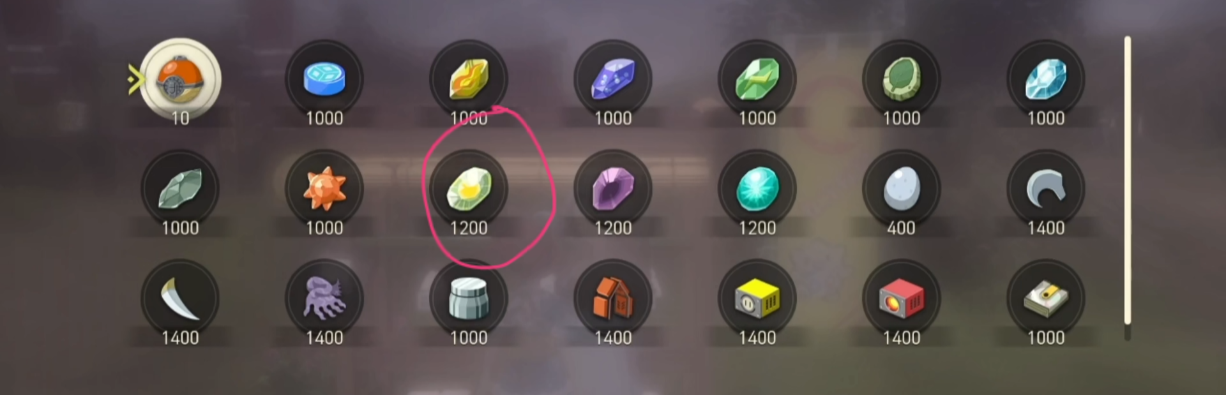
Task: Select the gray Metal Coat jar
Action: (469, 299)
